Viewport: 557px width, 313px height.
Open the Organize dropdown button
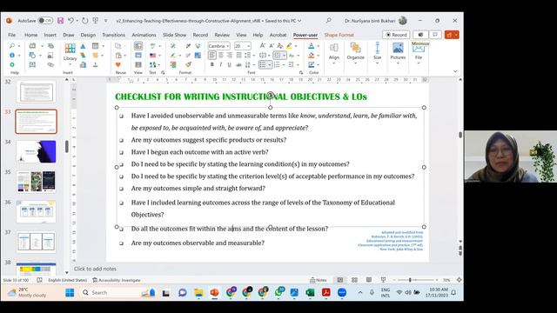[356, 53]
